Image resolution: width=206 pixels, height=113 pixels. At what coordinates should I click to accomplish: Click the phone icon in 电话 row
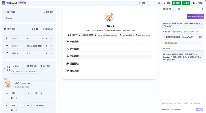point(7,105)
